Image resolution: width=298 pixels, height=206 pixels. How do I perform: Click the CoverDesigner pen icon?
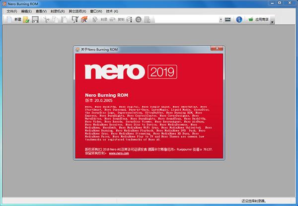75,19
